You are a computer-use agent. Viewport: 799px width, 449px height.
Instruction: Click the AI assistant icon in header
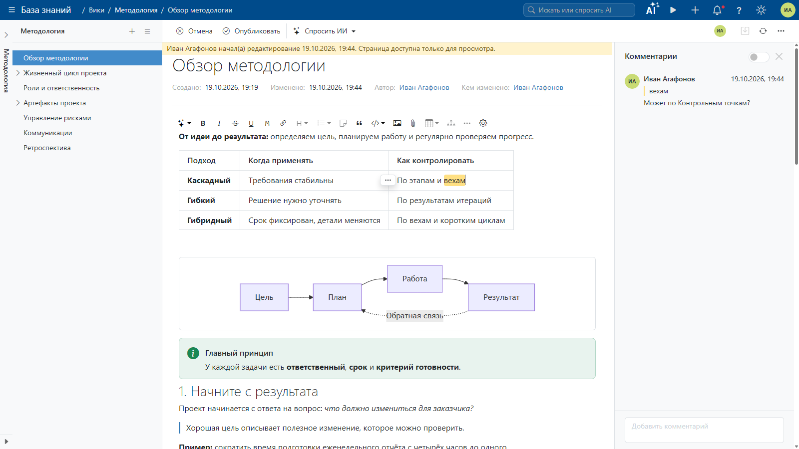652,9
